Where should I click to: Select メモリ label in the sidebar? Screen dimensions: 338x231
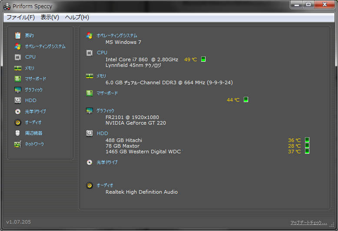tap(30, 68)
